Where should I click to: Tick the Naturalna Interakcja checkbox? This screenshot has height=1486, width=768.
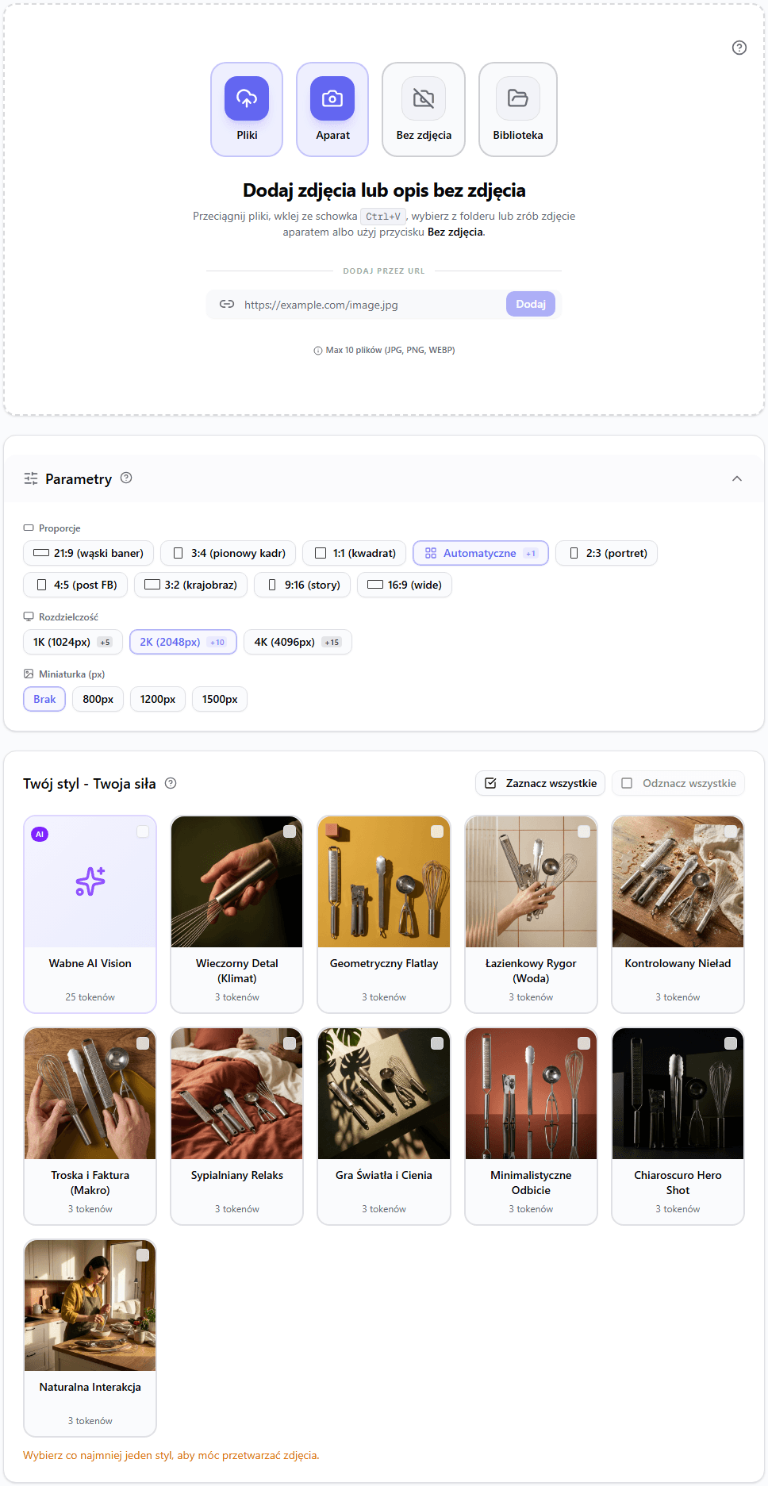click(143, 1255)
